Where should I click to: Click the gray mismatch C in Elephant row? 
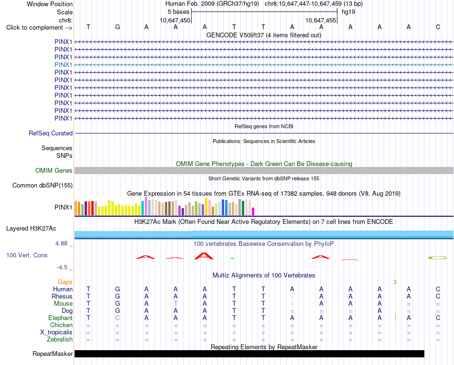tap(117, 318)
